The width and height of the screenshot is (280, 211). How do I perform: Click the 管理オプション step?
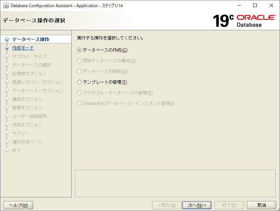pyautogui.click(x=27, y=108)
